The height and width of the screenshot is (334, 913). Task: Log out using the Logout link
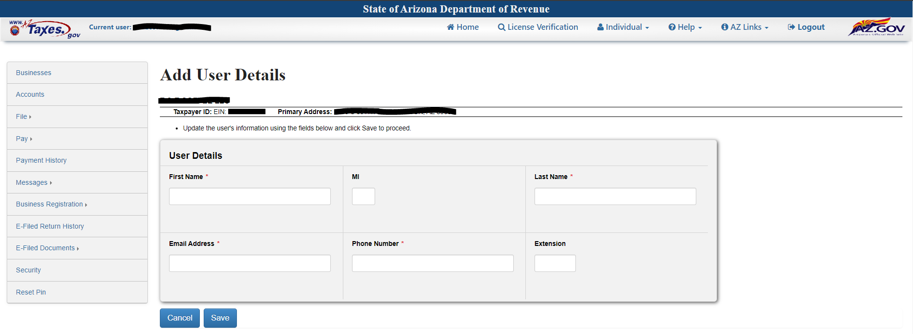coord(806,27)
